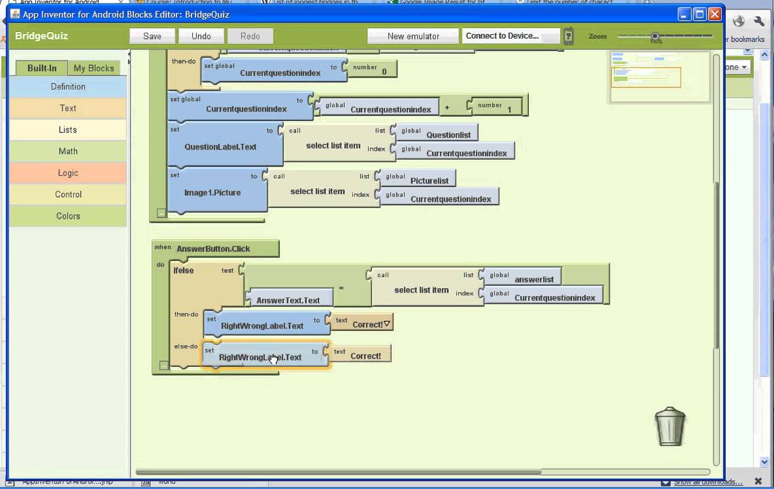Click the vertical scrollbar of the blocks workspace
The height and width of the screenshot is (489, 774).
pos(716,264)
